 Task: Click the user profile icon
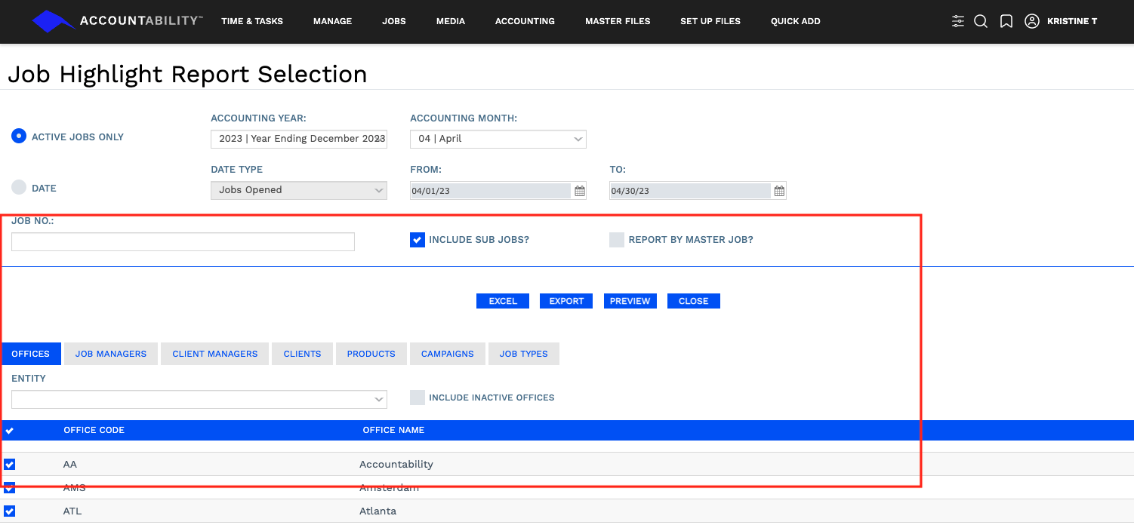1031,21
